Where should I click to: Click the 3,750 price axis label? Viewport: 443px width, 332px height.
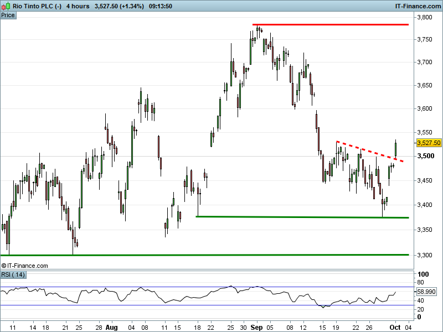[x=425, y=39]
